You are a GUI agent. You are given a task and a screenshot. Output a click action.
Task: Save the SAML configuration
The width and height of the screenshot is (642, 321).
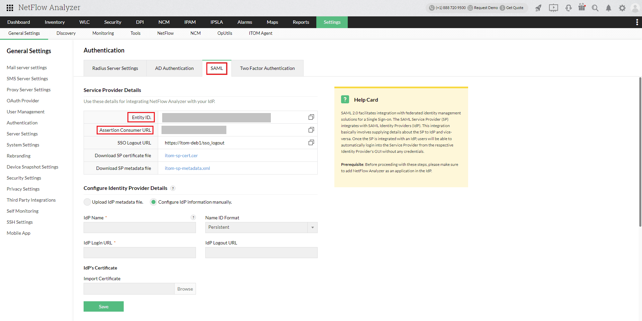104,307
